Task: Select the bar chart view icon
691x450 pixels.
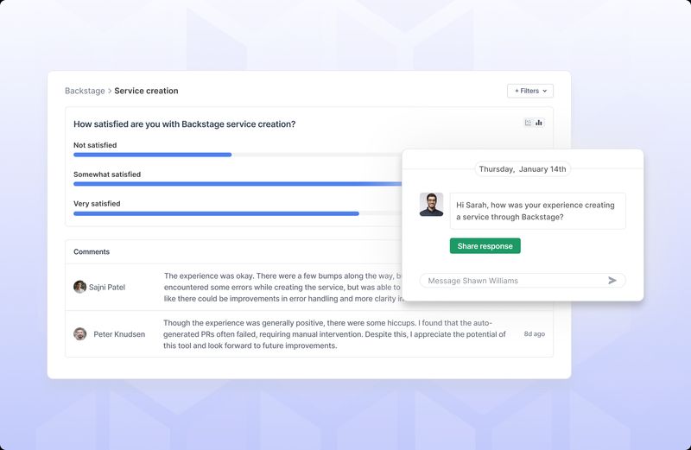Action: coord(539,123)
